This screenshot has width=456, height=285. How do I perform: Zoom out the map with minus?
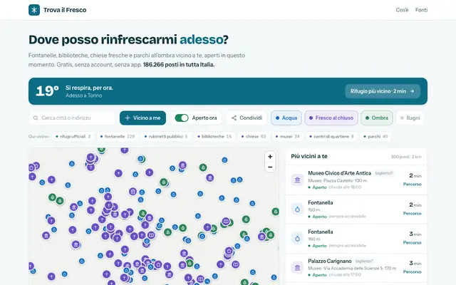tap(270, 167)
